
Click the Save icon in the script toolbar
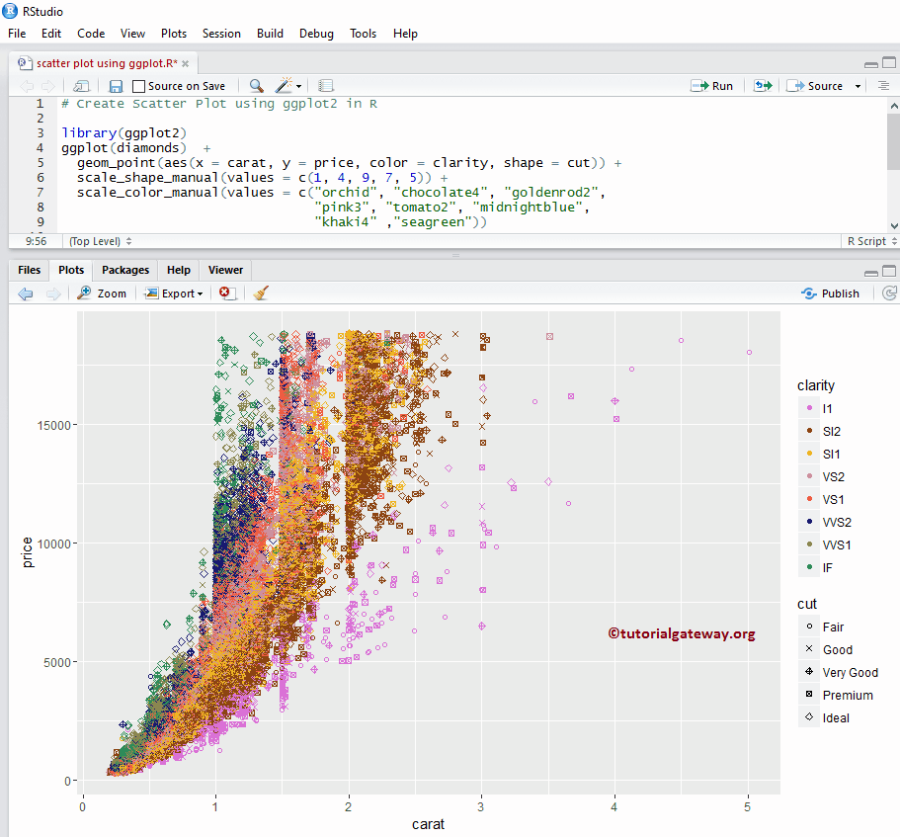116,85
